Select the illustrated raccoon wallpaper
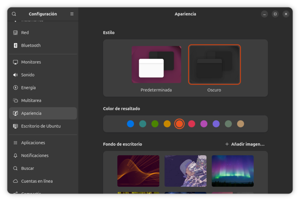The height and width of the screenshot is (201, 300). point(186,171)
